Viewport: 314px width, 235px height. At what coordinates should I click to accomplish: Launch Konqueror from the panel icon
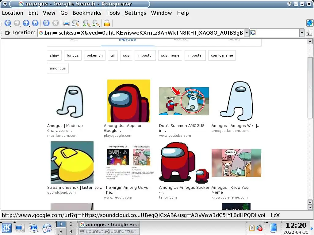(34, 228)
